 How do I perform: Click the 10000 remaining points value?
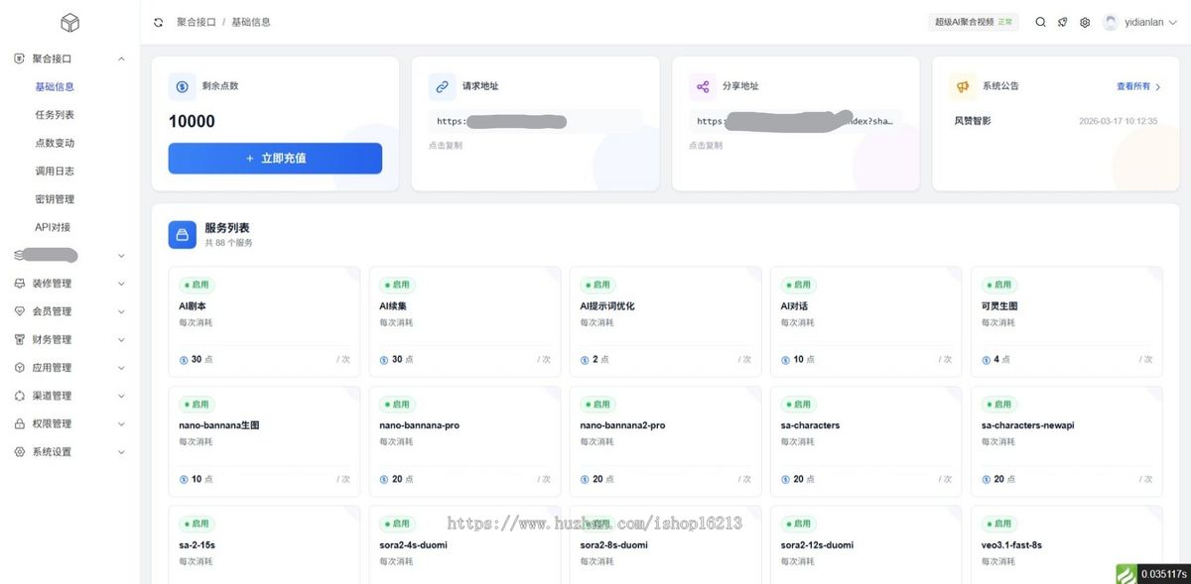192,122
